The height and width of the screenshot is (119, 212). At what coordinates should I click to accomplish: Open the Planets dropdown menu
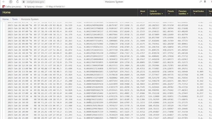tap(171, 13)
